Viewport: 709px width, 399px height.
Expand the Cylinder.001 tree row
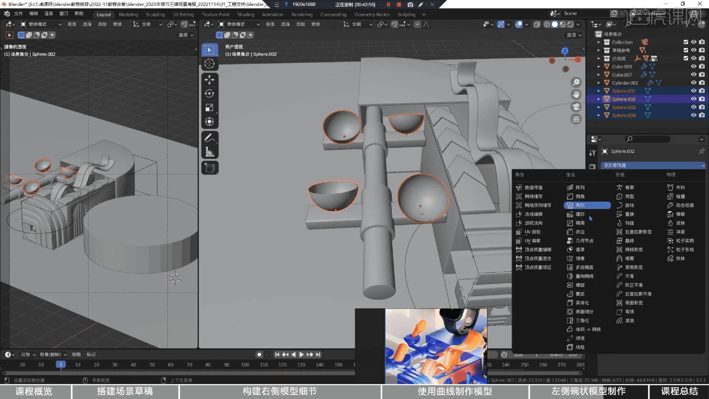599,83
